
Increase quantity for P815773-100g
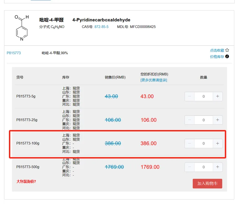point(218,143)
